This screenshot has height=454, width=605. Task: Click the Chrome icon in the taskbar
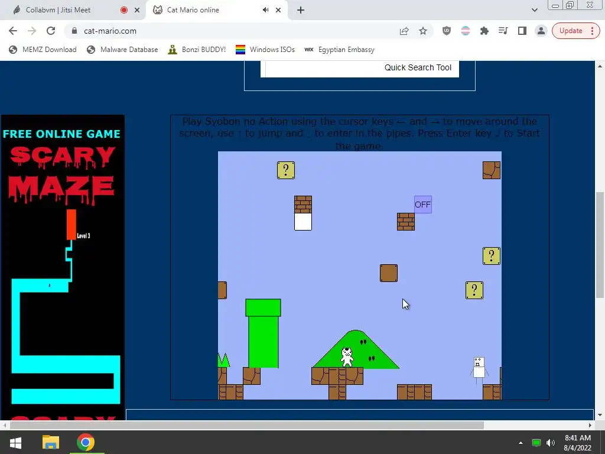pyautogui.click(x=85, y=442)
